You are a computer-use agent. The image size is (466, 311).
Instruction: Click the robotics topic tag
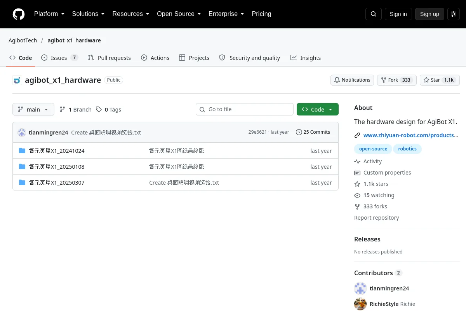pyautogui.click(x=407, y=149)
